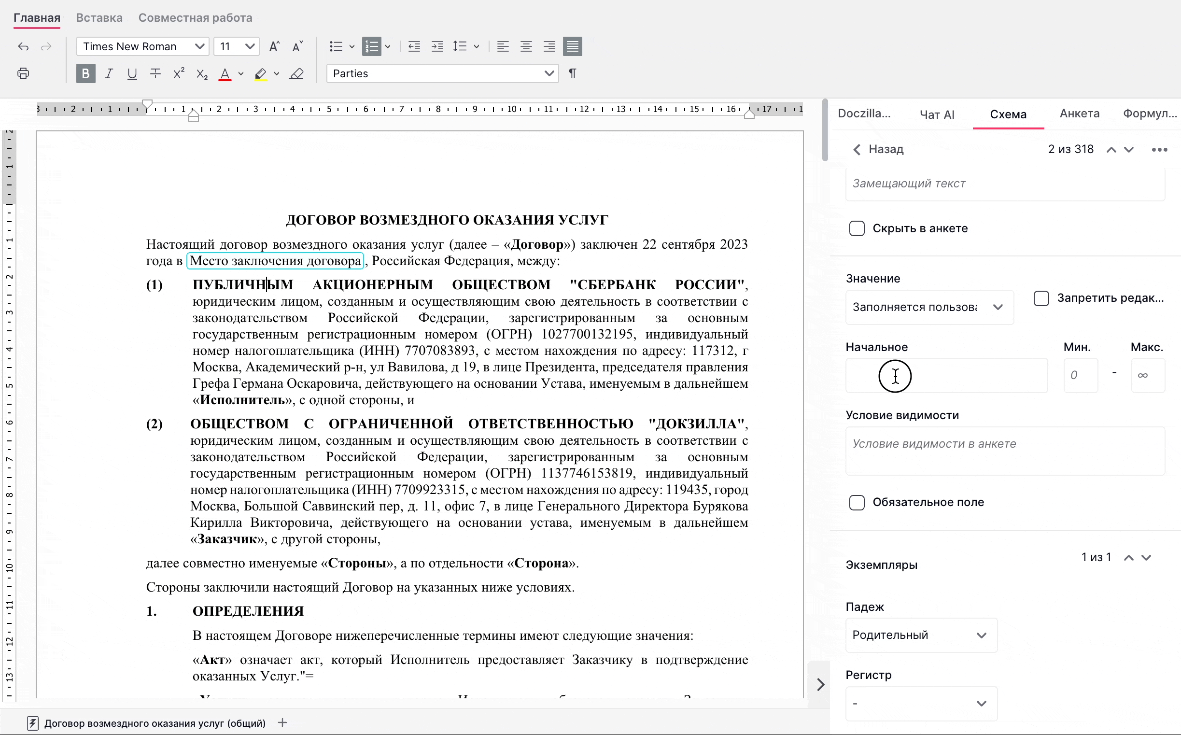Switch to the Анкета tab
The width and height of the screenshot is (1181, 735).
[1079, 114]
